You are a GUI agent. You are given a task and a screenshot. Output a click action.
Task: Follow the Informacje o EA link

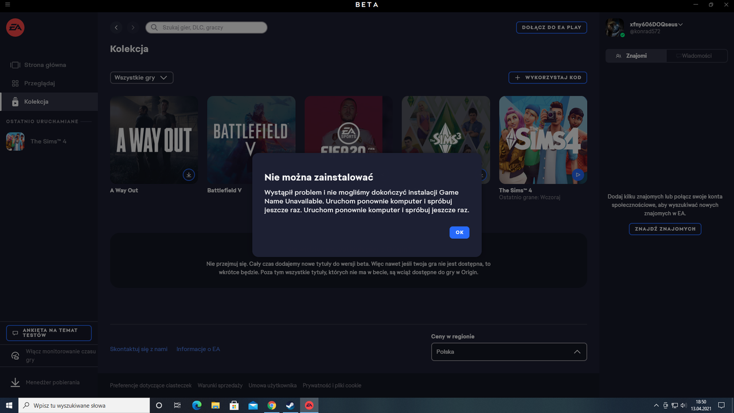[198, 349]
